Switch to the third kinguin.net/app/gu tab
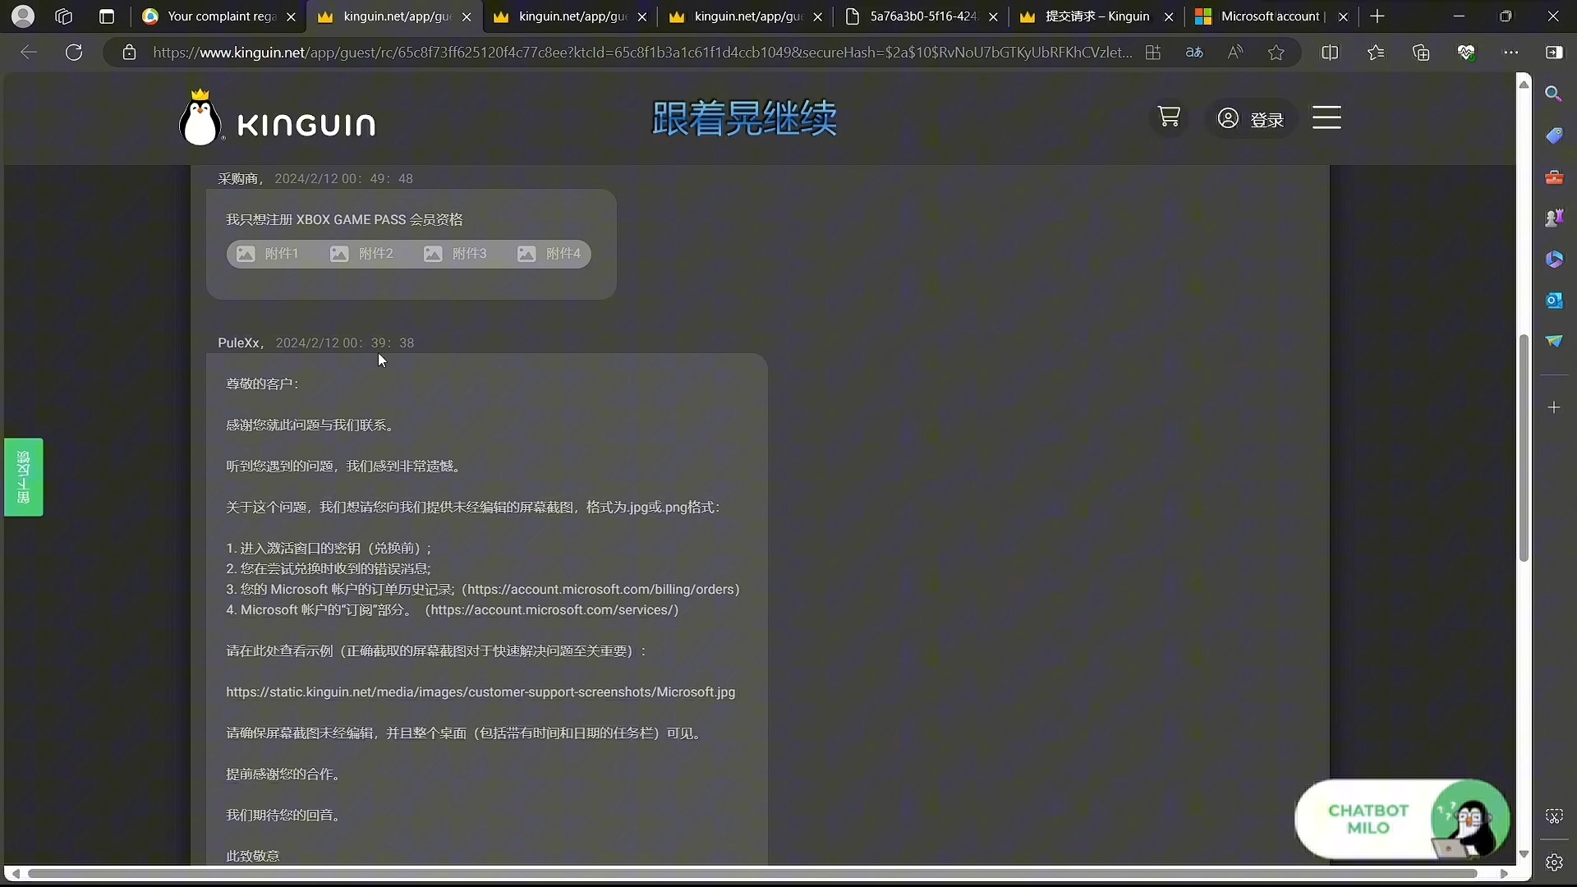1577x887 pixels. 746,16
